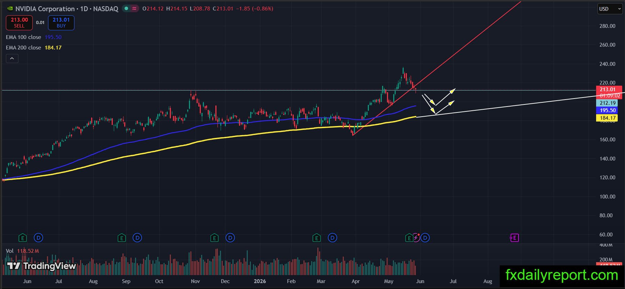Click the 2026 label on the time axis
The image size is (625, 289).
pos(260,281)
